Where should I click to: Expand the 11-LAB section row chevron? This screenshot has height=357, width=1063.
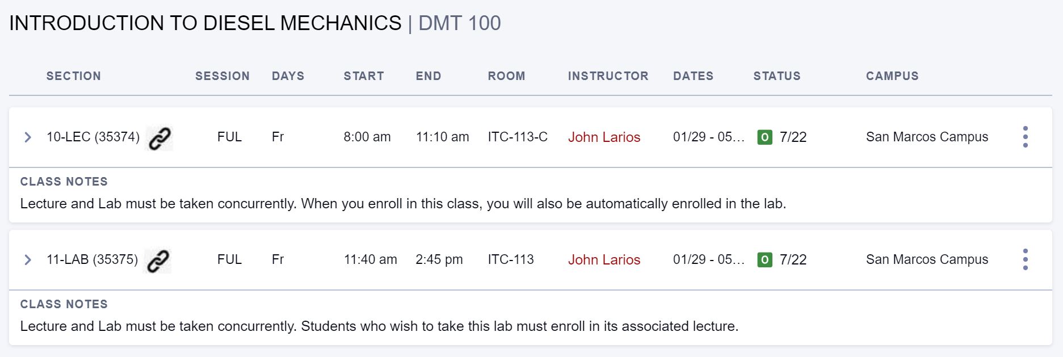coord(27,260)
